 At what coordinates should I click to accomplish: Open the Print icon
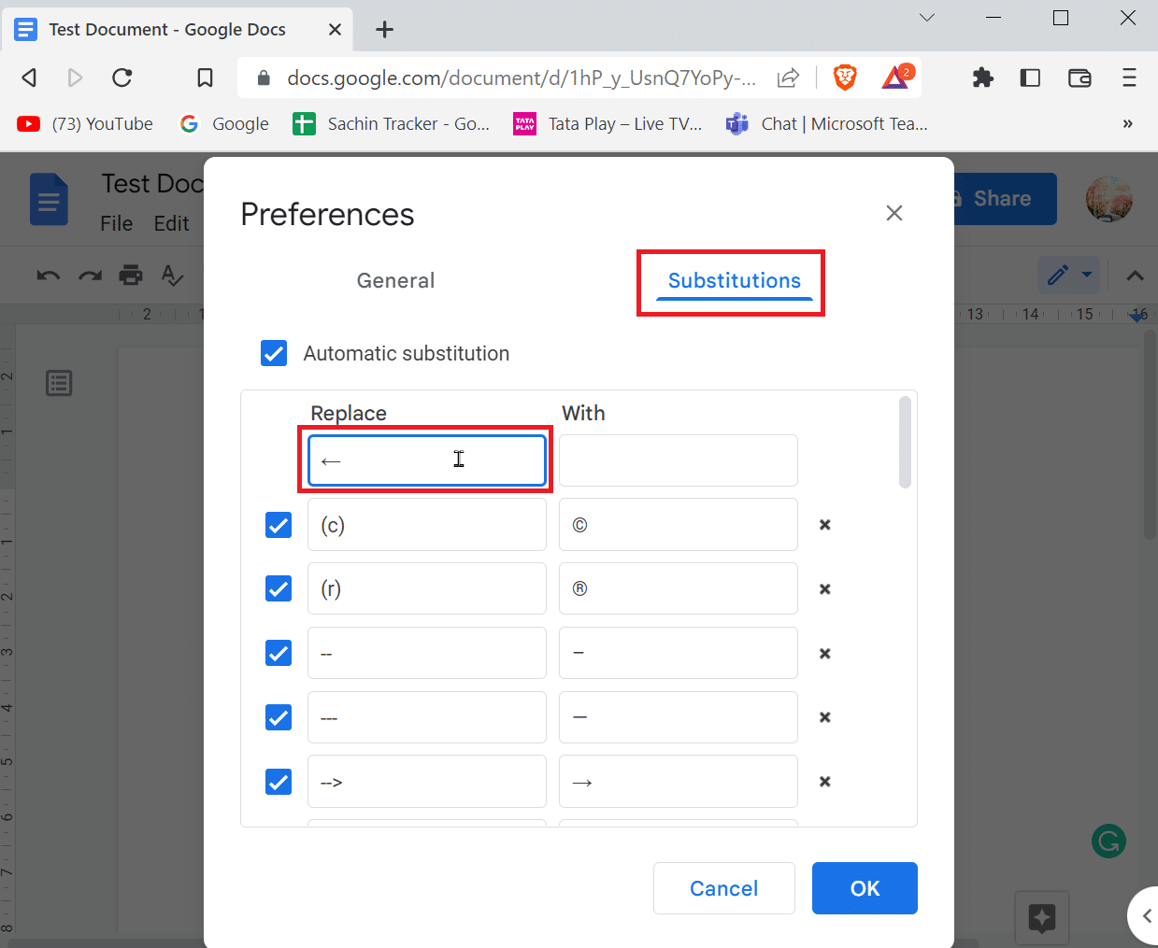(131, 275)
